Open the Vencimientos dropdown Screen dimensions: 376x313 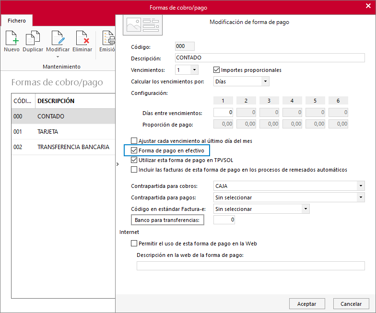pos(195,70)
